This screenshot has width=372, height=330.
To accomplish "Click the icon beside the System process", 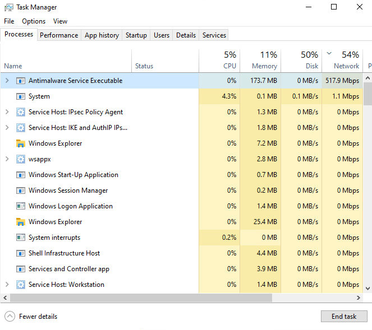I will pos(21,96).
